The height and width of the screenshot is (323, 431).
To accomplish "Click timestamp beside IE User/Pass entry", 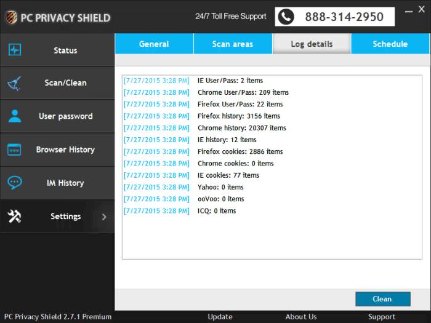I will (156, 81).
